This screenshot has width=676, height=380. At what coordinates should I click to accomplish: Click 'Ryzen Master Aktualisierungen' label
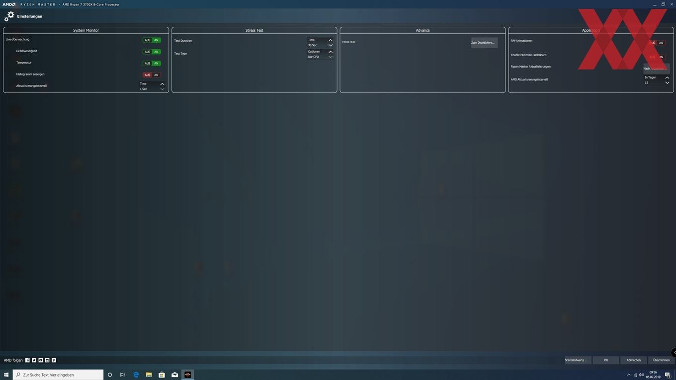(530, 67)
